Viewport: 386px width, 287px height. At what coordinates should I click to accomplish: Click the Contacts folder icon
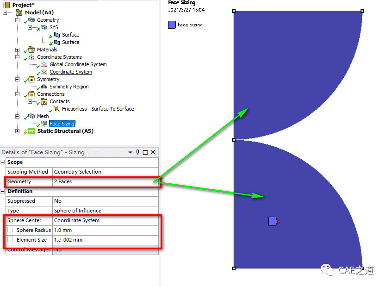44,101
